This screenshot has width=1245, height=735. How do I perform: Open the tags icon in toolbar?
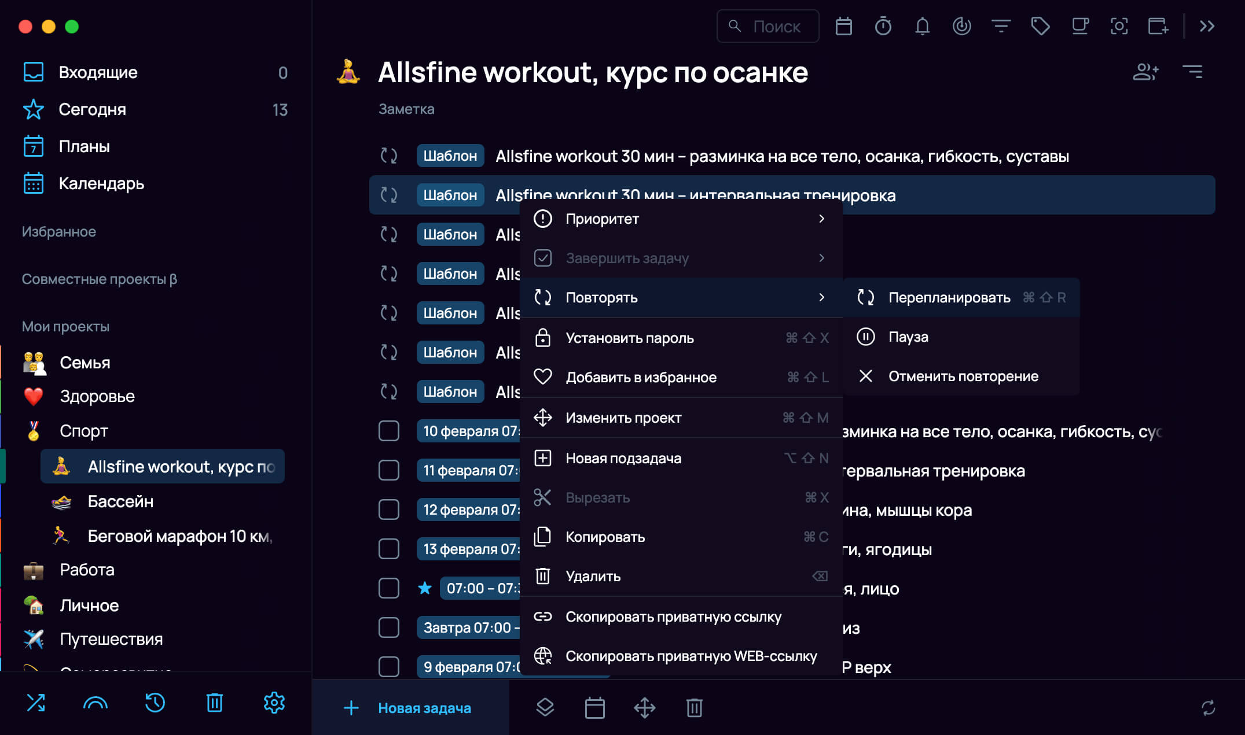click(x=1040, y=26)
